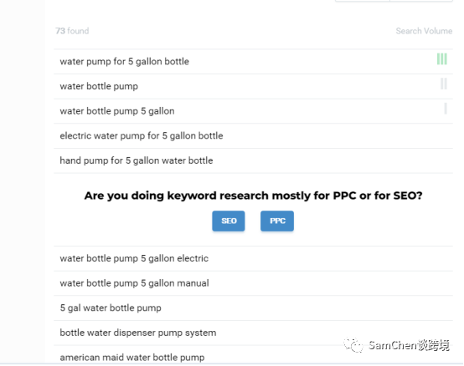Viewport: 464px width, 366px height.
Task: Click the 73 found results count
Action: (x=72, y=31)
